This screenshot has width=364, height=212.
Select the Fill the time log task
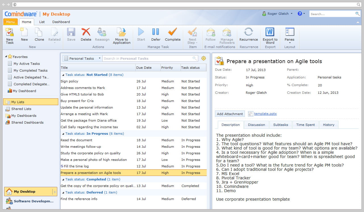coord(133,166)
